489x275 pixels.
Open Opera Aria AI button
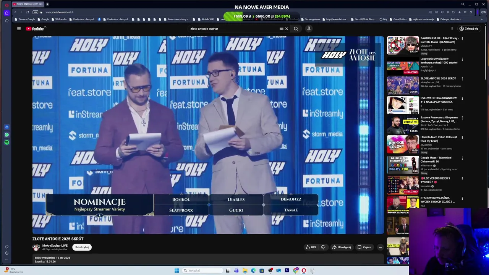[484, 12]
